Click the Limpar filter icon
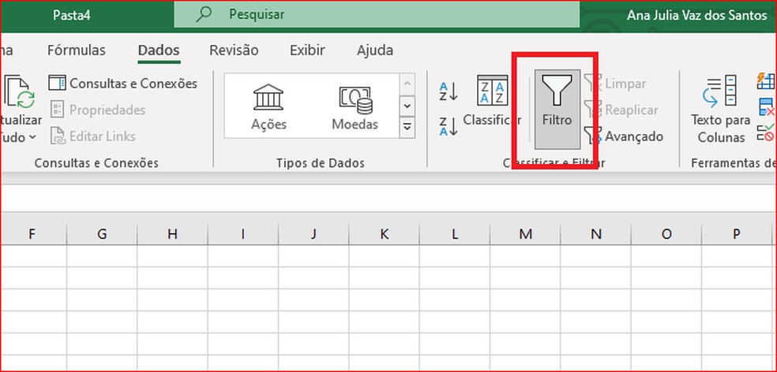Viewport: 777px width, 372px height. point(592,84)
